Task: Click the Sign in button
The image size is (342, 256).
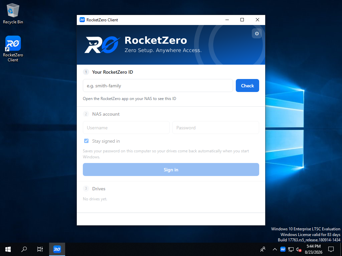Action: (x=171, y=170)
